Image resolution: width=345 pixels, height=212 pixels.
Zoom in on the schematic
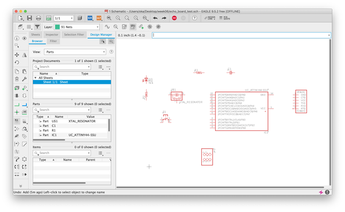tap(118, 18)
